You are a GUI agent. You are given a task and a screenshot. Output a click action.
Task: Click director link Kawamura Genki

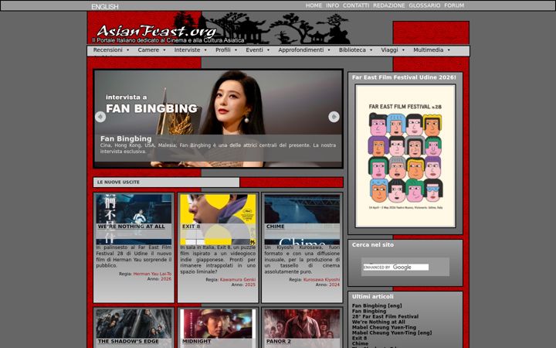238,280
